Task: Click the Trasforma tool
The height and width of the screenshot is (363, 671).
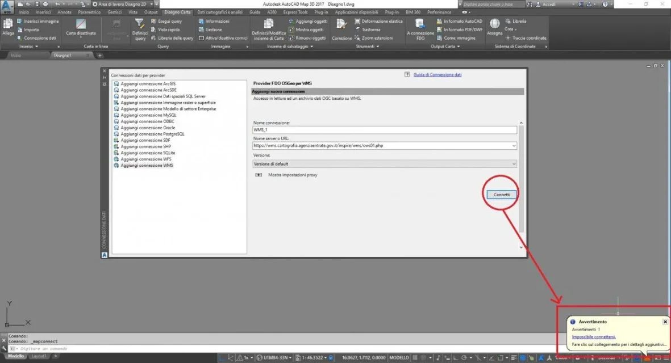Action: [367, 29]
